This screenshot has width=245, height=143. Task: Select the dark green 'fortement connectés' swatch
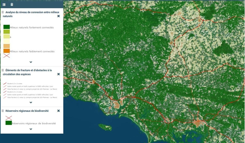(6, 27)
